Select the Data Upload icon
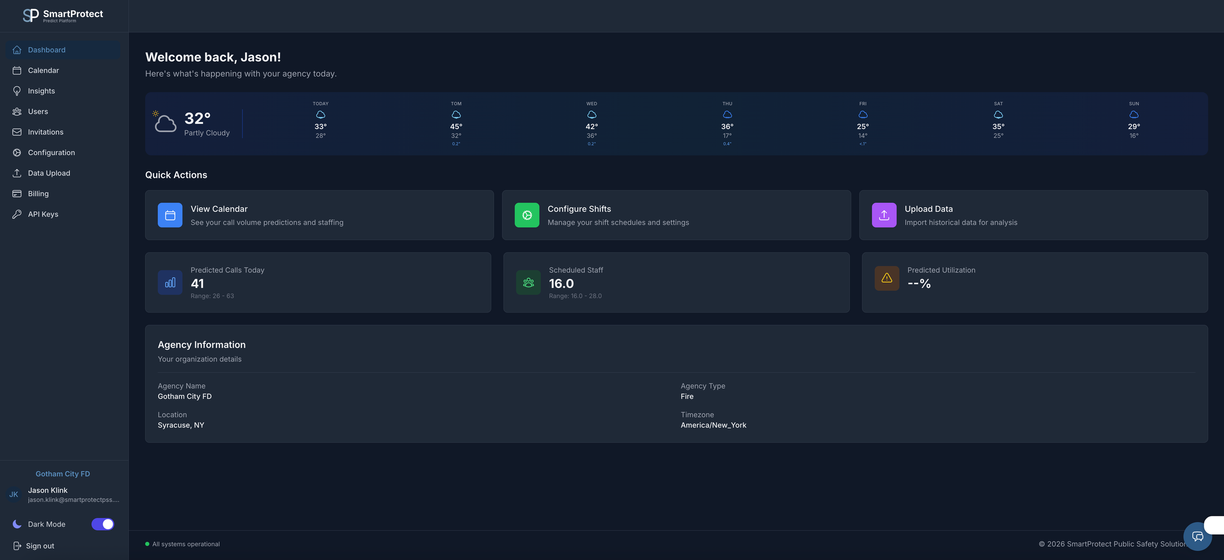The width and height of the screenshot is (1224, 560). [17, 173]
